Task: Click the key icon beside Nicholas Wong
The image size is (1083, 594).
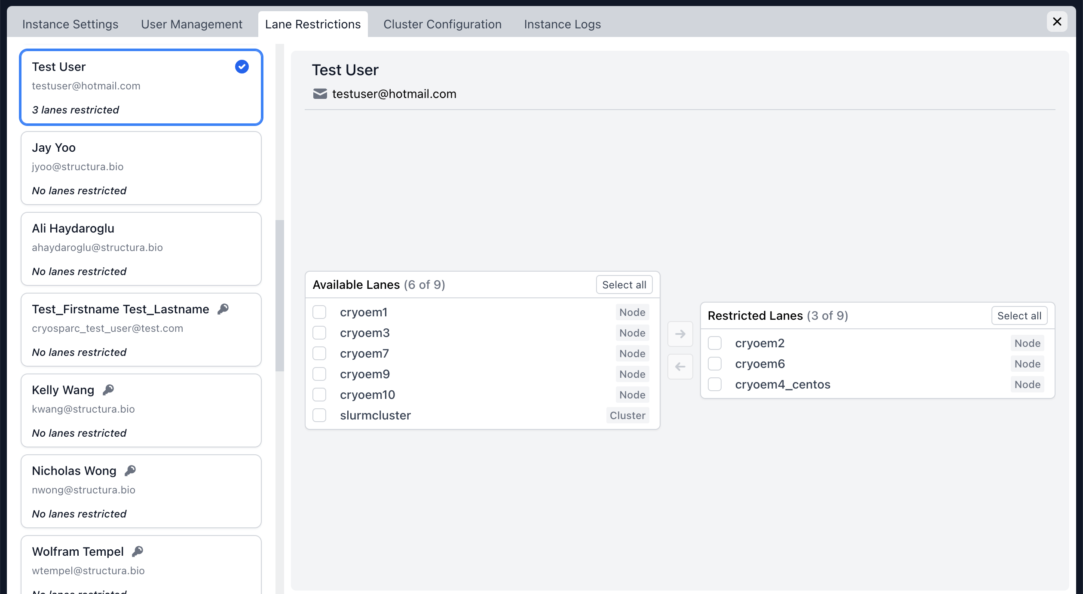Action: (x=130, y=471)
